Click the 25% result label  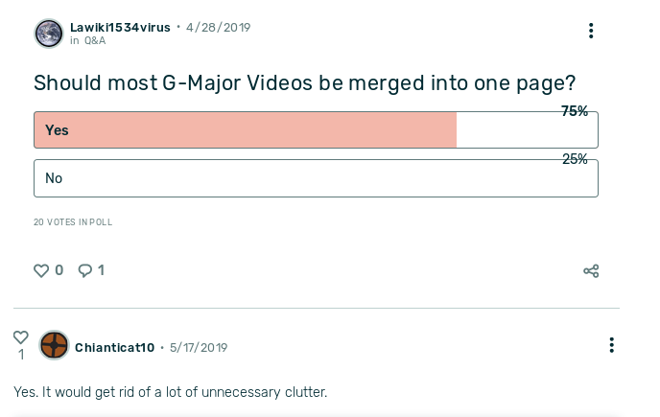click(575, 159)
